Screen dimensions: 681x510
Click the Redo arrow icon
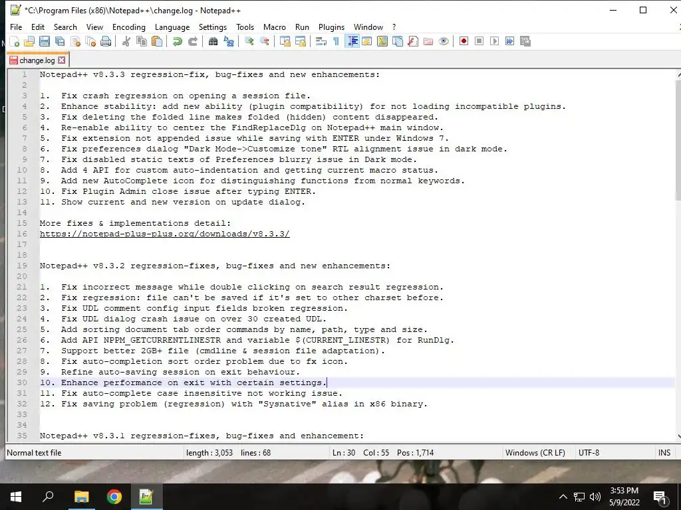(192, 41)
